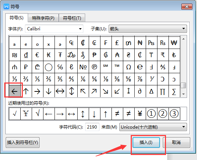This screenshot has width=197, height=160.
Task: Select the Indian Rupee symbol
Action: tap(163, 55)
